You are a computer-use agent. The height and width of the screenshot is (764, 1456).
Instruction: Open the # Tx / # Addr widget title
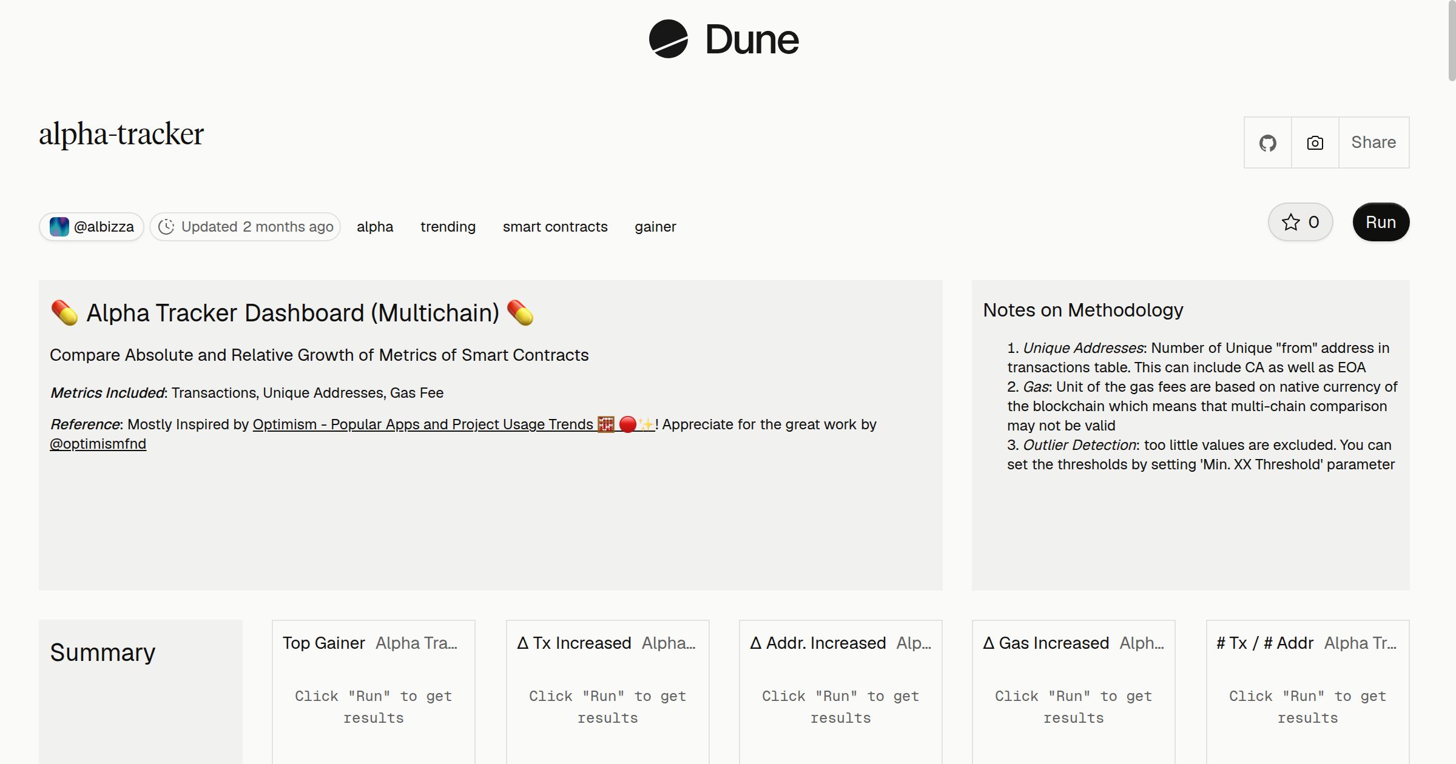pyautogui.click(x=1265, y=643)
